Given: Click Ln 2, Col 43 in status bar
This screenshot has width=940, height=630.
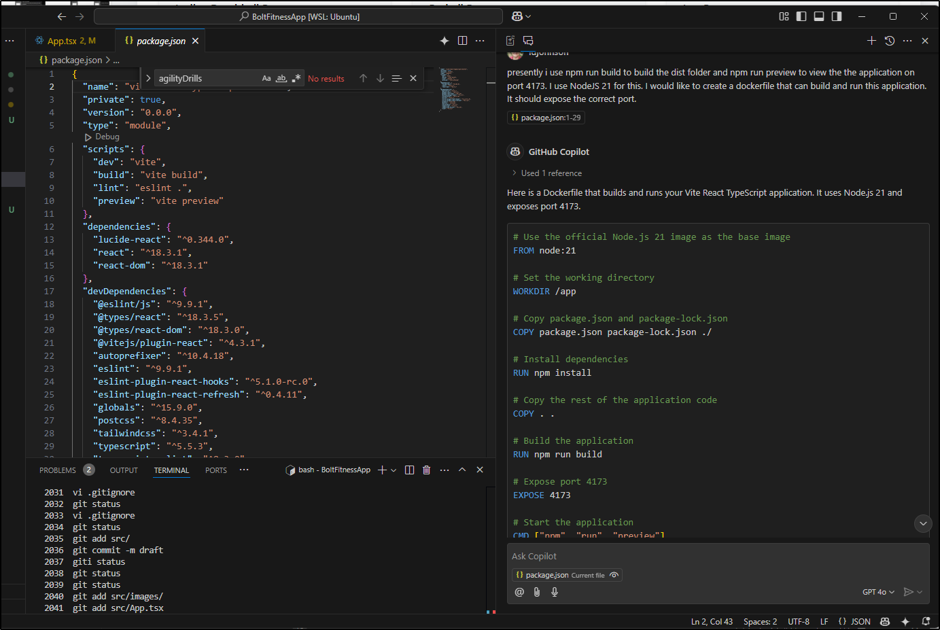Looking at the screenshot, I should [x=712, y=621].
